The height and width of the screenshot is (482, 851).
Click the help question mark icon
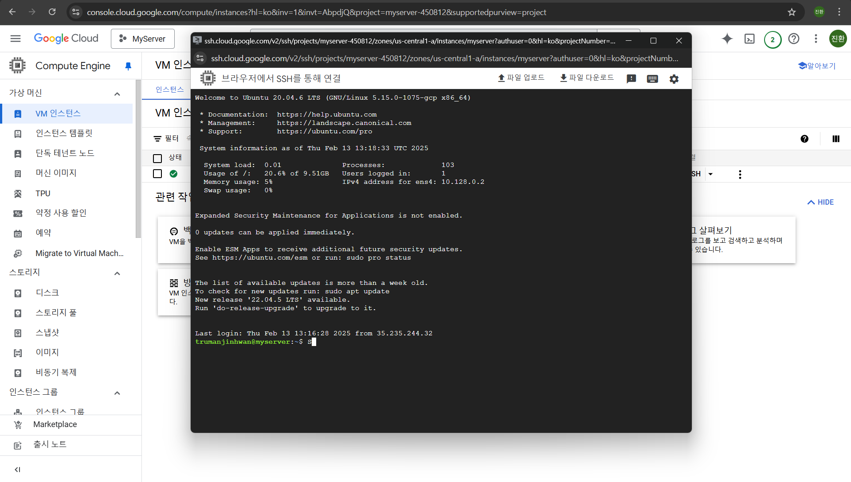click(794, 39)
